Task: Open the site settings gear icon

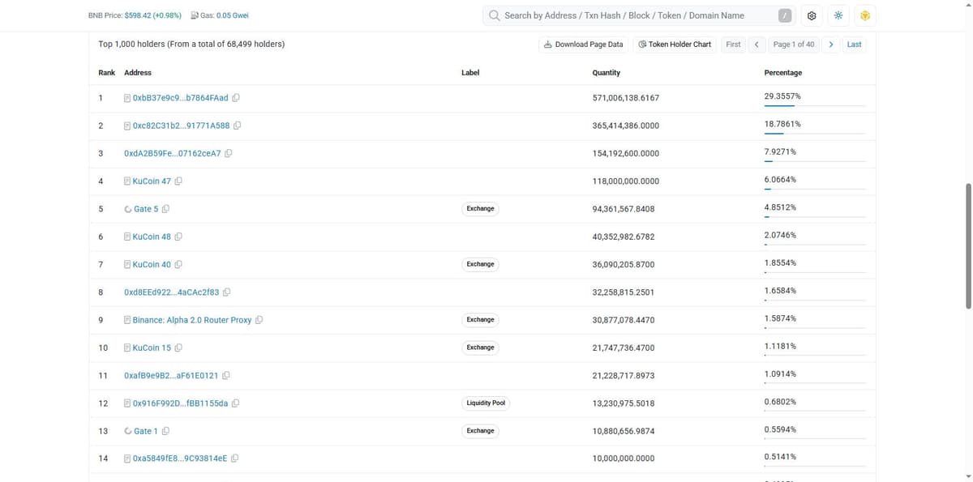Action: point(812,15)
